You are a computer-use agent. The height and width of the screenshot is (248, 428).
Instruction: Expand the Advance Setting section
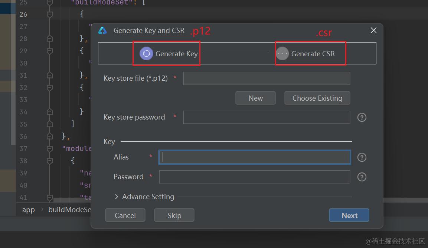point(117,197)
